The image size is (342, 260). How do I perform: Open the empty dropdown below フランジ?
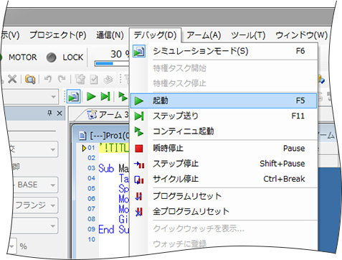pyautogui.click(x=34, y=226)
